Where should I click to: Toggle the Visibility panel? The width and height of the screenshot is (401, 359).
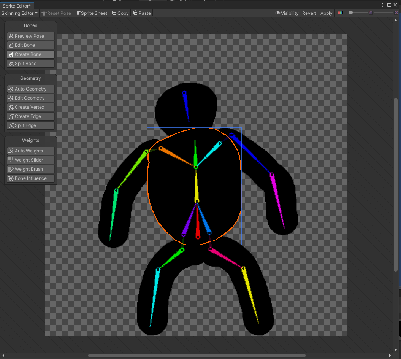coord(287,13)
